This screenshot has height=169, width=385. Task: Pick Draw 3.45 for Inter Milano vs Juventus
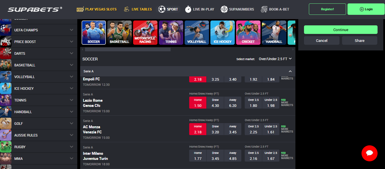coord(215,155)
